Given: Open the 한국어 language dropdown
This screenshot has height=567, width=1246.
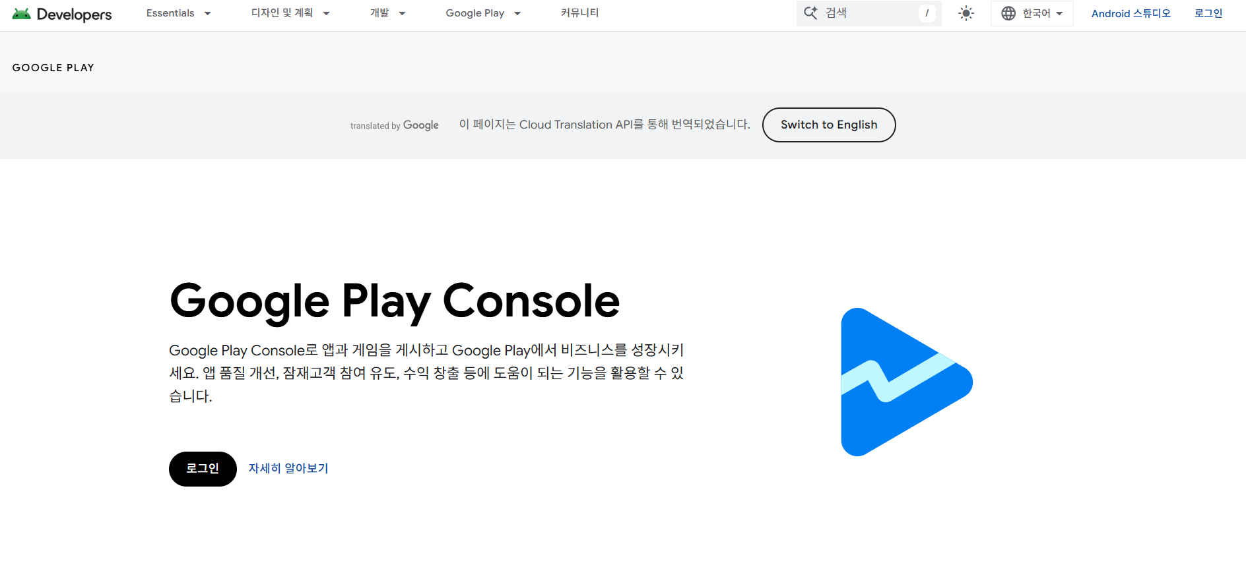Looking at the screenshot, I should [1032, 13].
